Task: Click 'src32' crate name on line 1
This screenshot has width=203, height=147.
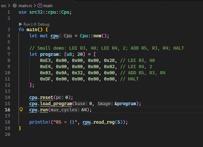Action: 36,12
